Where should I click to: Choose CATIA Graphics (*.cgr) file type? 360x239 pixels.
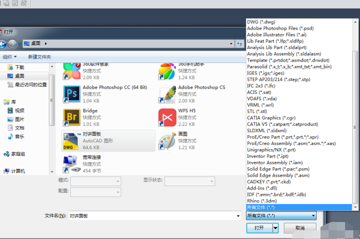[x=299, y=118]
